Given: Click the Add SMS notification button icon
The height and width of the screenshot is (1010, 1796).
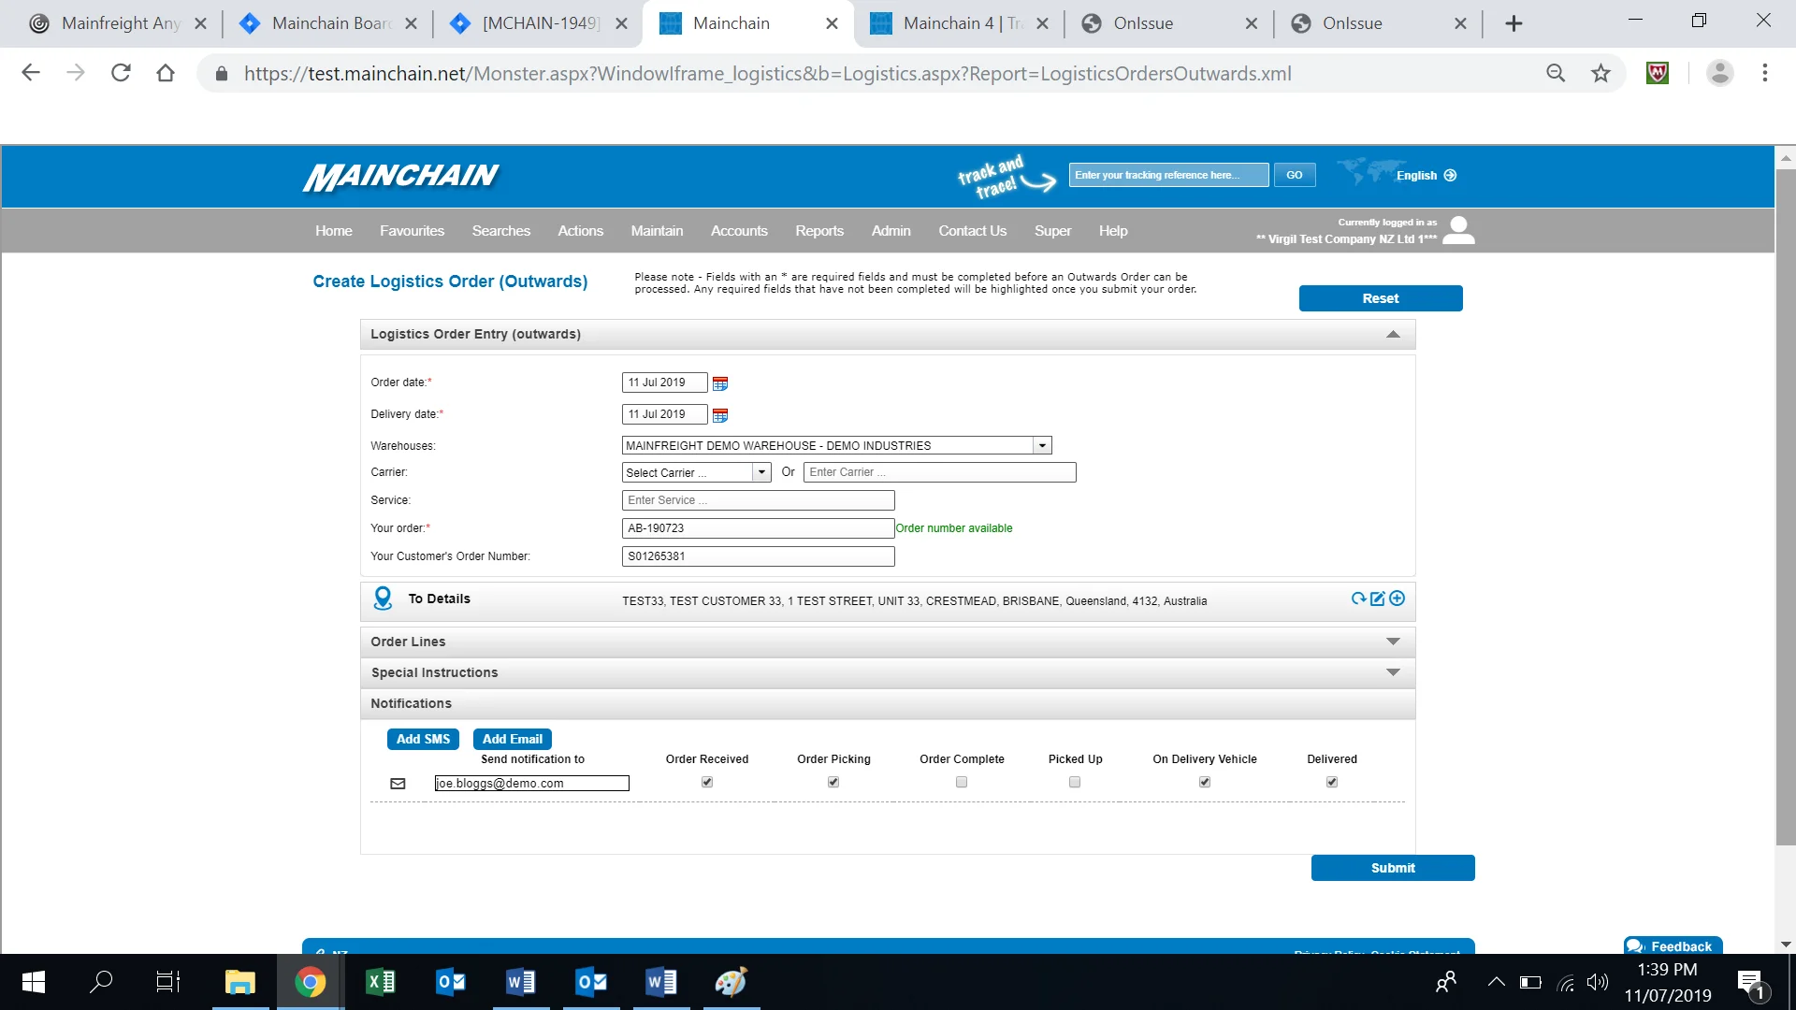Looking at the screenshot, I should point(423,739).
